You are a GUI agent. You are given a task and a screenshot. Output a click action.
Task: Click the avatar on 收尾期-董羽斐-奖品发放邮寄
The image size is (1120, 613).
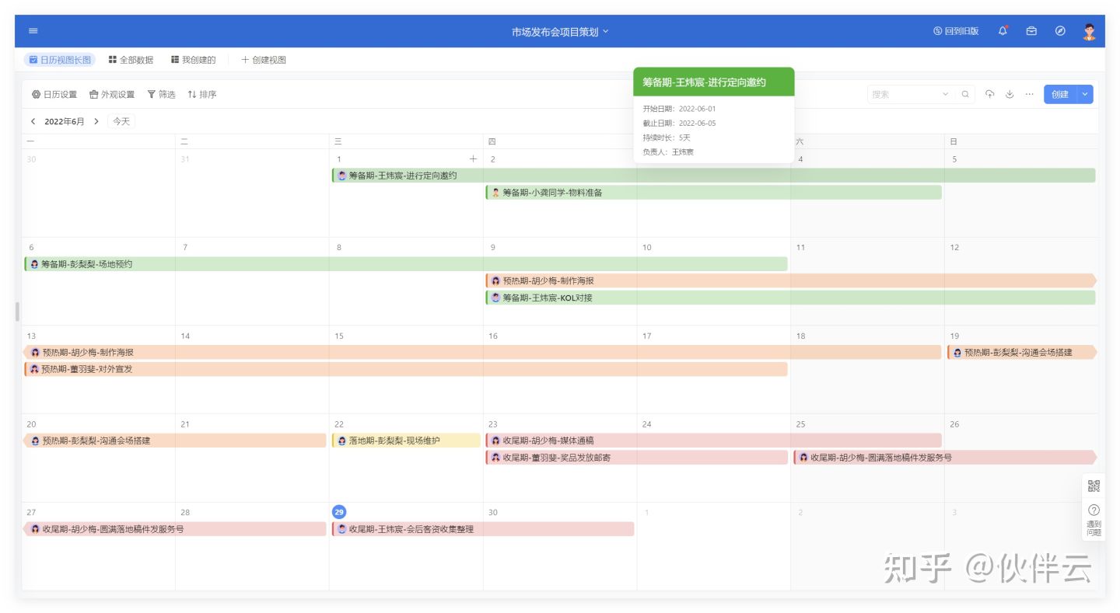pos(495,458)
